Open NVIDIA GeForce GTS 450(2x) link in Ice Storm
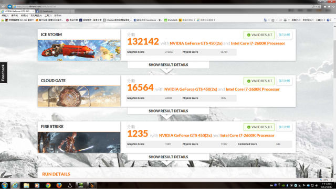Viewport: 336px width, 189px height. 196,43
